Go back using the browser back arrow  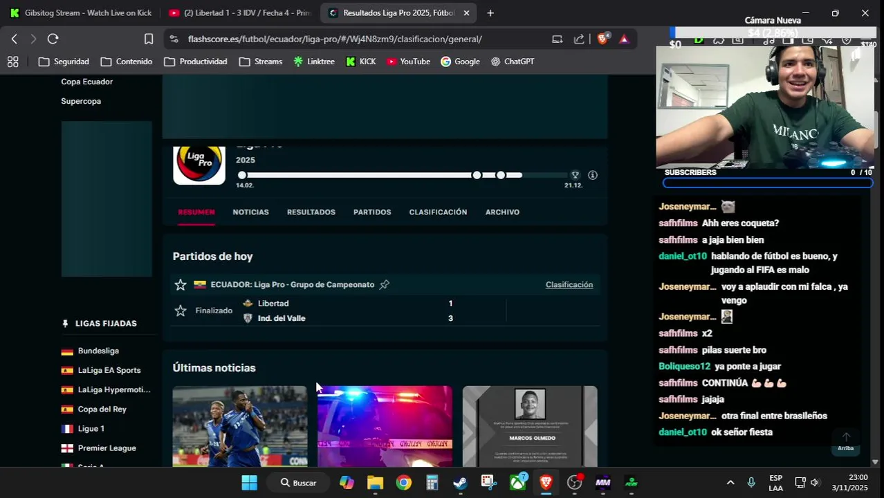[x=15, y=39]
